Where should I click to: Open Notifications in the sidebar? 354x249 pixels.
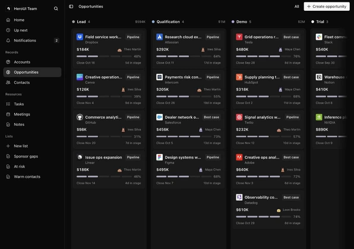[x=32, y=40]
